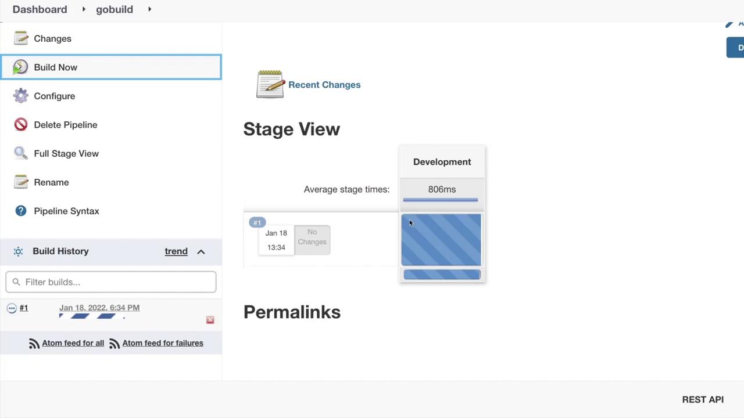
Task: Click the Build Now clock icon
Action: pos(20,67)
